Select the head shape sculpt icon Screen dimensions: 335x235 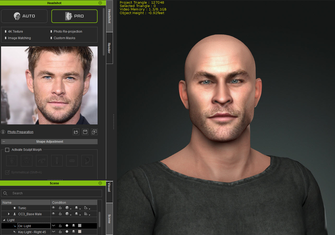click(x=12, y=161)
